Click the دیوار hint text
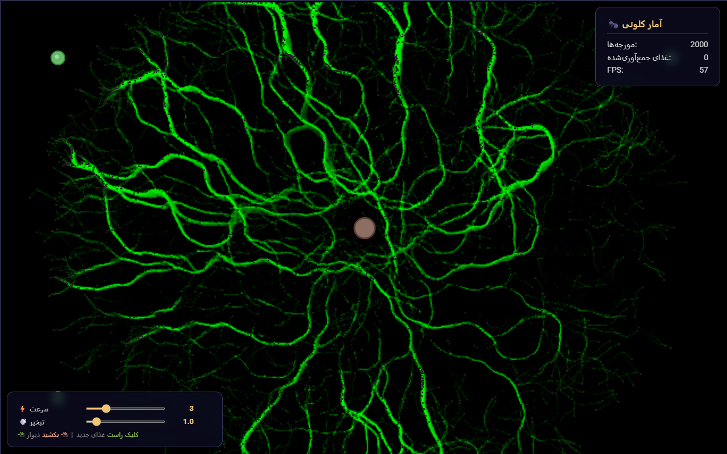 click(34, 435)
